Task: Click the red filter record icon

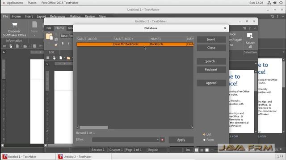Action: pos(162,140)
